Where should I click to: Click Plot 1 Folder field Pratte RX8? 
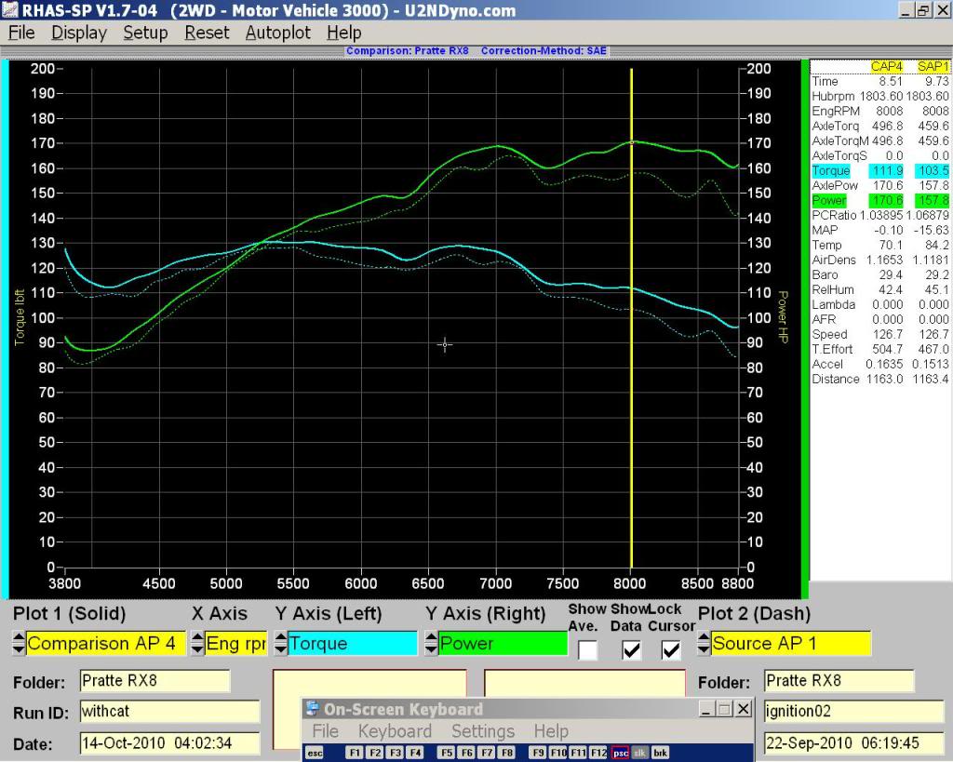click(x=155, y=680)
